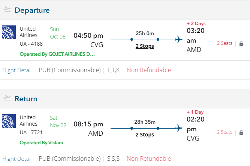Screen dimensions: 250x166
Task: Click United Airlines logo on return flight
Action: (x=9, y=121)
